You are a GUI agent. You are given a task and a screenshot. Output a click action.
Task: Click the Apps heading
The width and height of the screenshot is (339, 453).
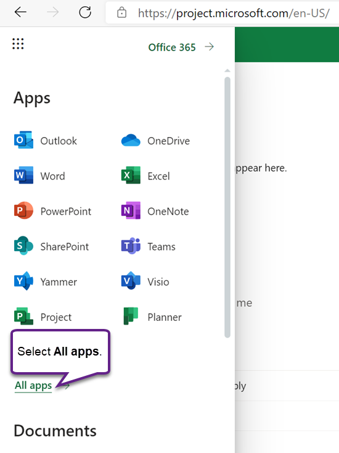[32, 99]
